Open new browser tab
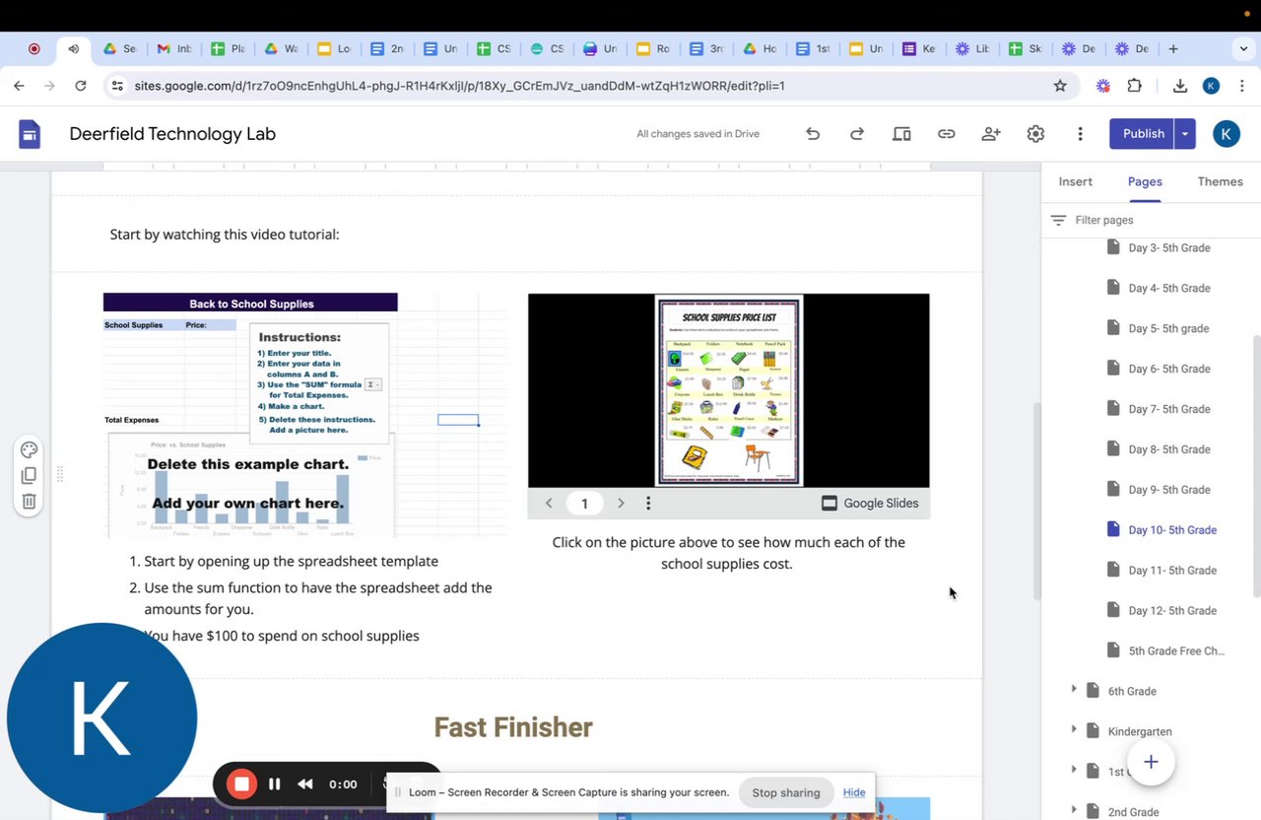 pos(1172,48)
